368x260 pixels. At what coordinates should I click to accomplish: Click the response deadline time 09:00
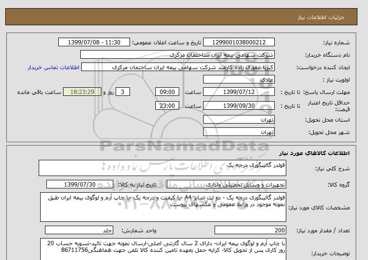coord(167,92)
